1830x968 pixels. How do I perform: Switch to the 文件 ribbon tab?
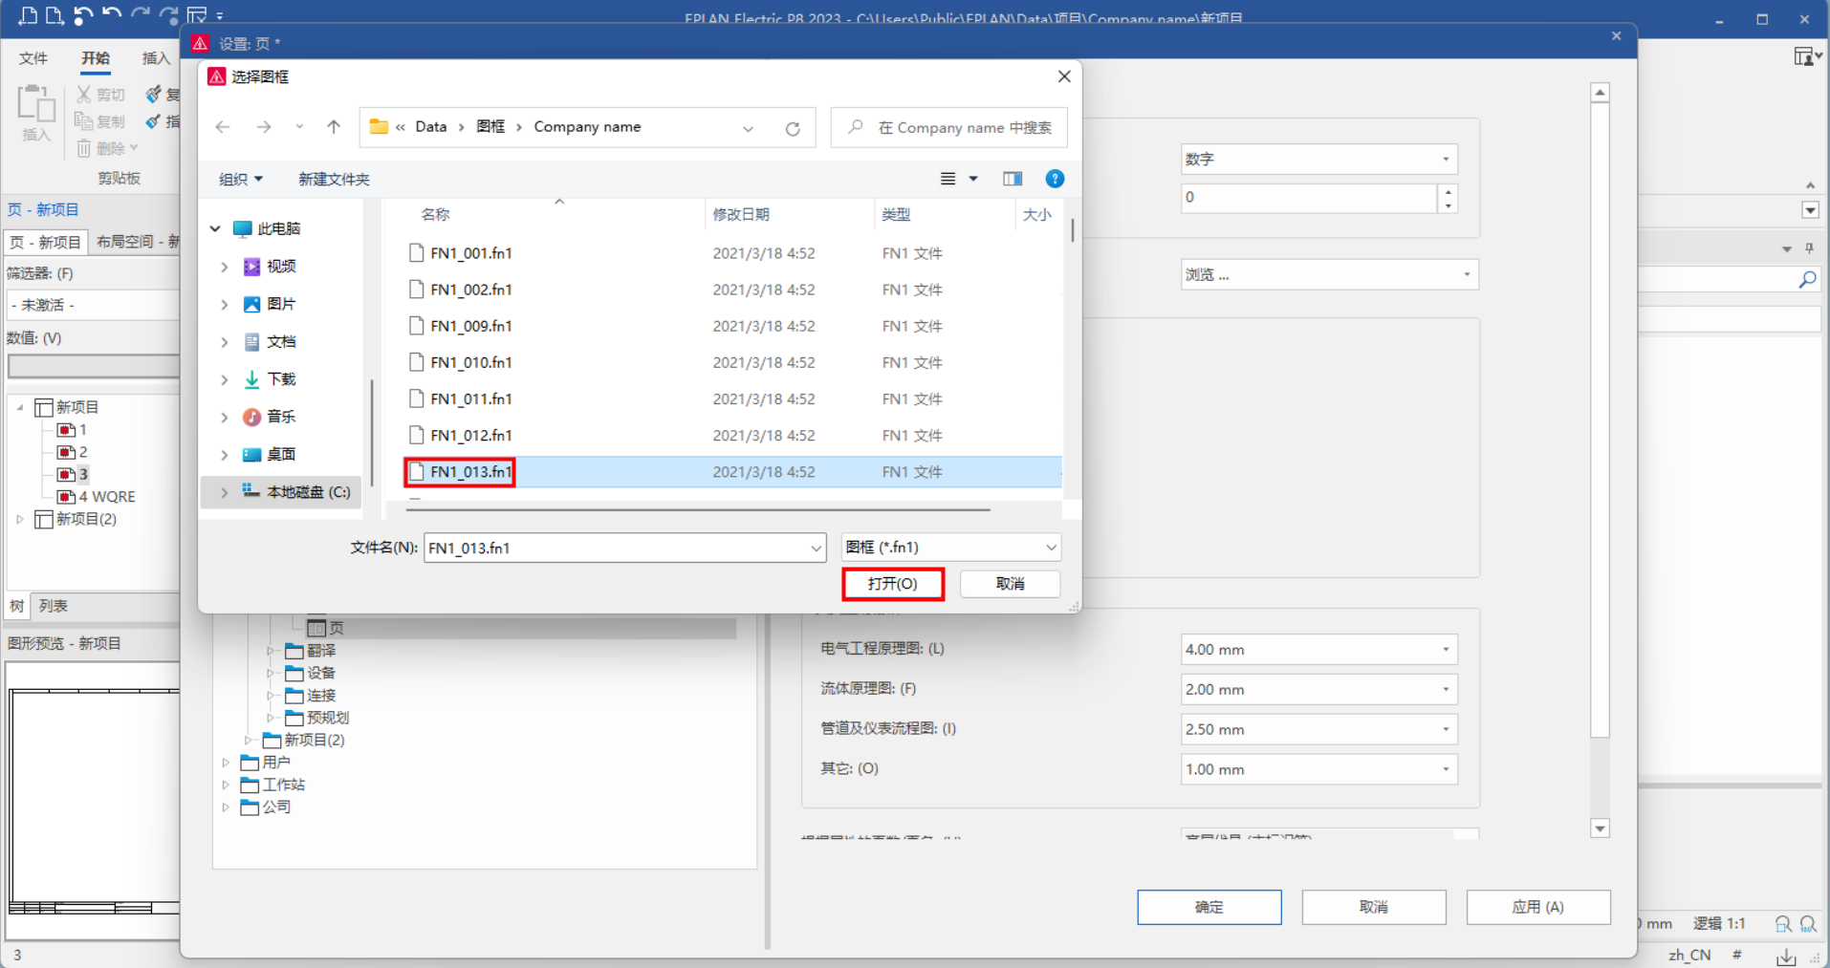(x=33, y=58)
